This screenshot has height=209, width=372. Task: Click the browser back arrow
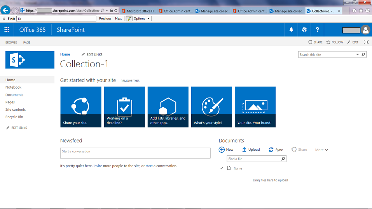click(x=5, y=10)
